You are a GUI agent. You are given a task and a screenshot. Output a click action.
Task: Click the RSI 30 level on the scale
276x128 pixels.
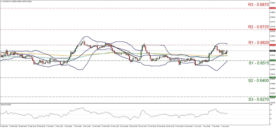coord(271,118)
